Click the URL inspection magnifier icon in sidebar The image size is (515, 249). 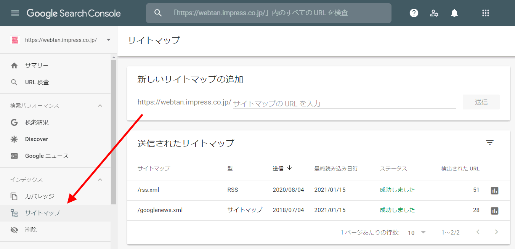tap(14, 82)
